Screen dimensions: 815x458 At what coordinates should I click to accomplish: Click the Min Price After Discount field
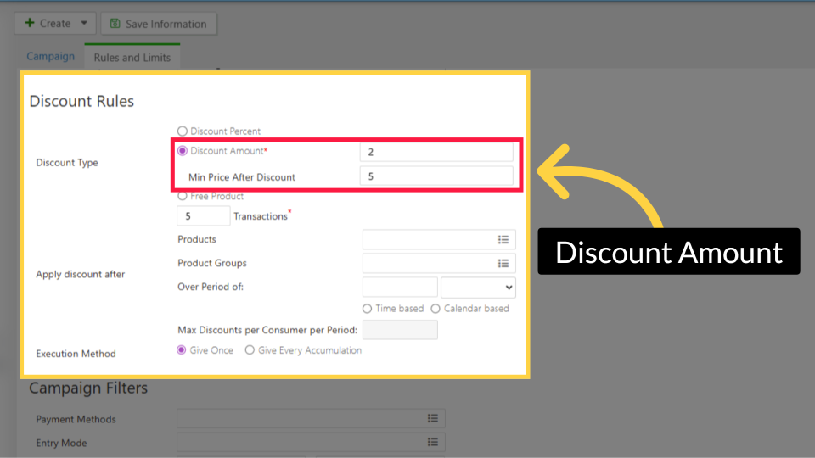coord(436,176)
